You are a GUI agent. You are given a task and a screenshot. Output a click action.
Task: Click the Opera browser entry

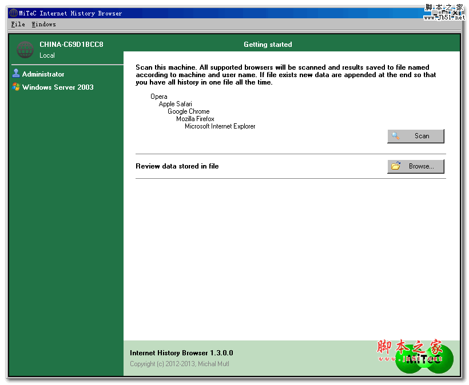point(159,97)
